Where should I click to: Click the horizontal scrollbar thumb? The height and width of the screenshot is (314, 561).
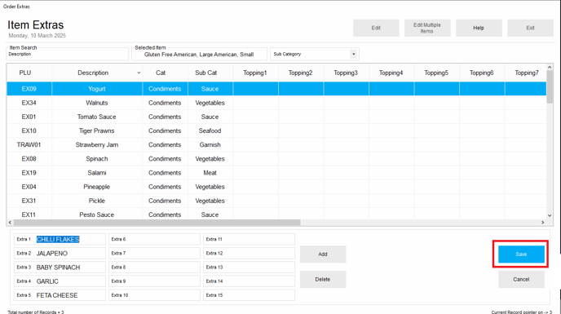click(157, 223)
